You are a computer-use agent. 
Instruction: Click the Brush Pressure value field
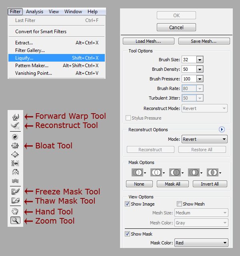189,79
